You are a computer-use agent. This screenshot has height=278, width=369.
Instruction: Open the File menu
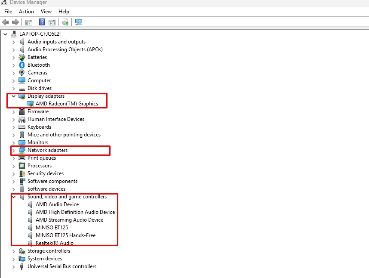(x=8, y=12)
